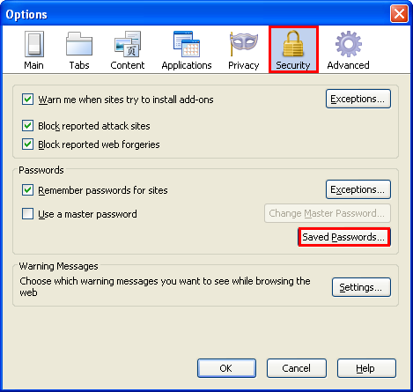Open the Advanced gear icon

click(349, 44)
